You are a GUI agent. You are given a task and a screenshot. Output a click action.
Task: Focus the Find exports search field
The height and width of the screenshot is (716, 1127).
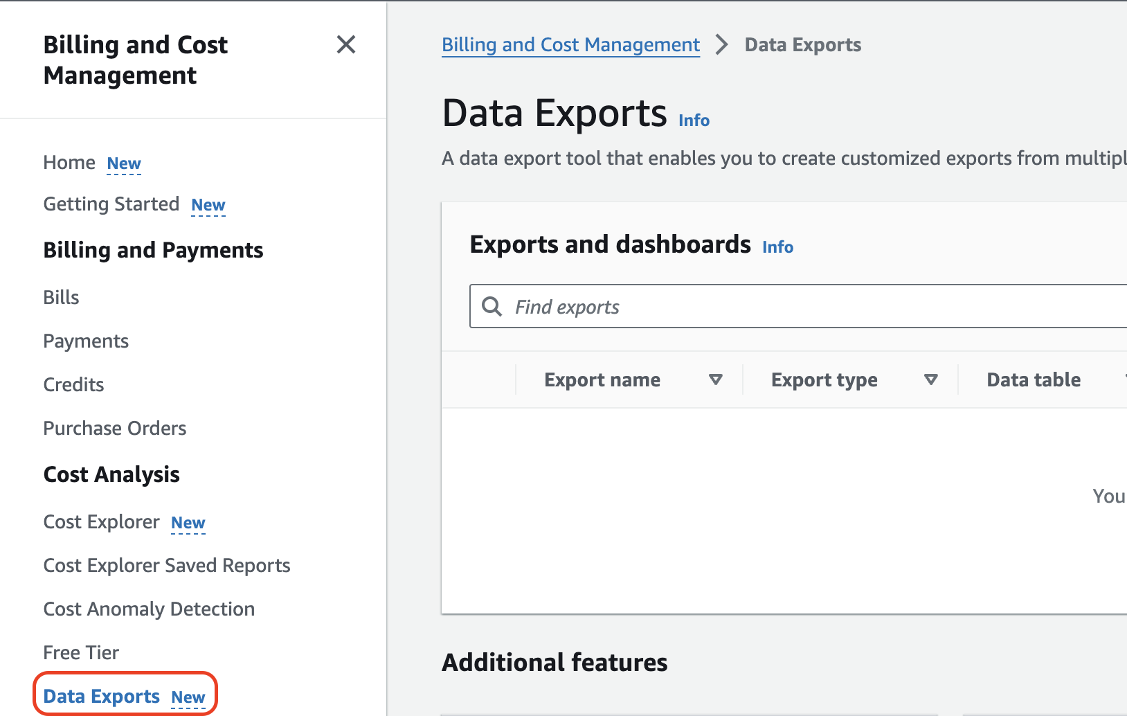(798, 306)
